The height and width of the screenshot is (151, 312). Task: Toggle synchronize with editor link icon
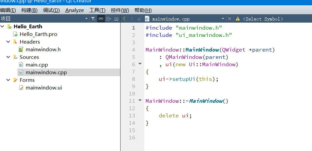point(101,19)
